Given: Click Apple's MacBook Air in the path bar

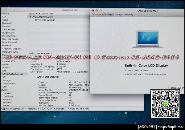Looking at the screenshot, I should pos(13,109).
